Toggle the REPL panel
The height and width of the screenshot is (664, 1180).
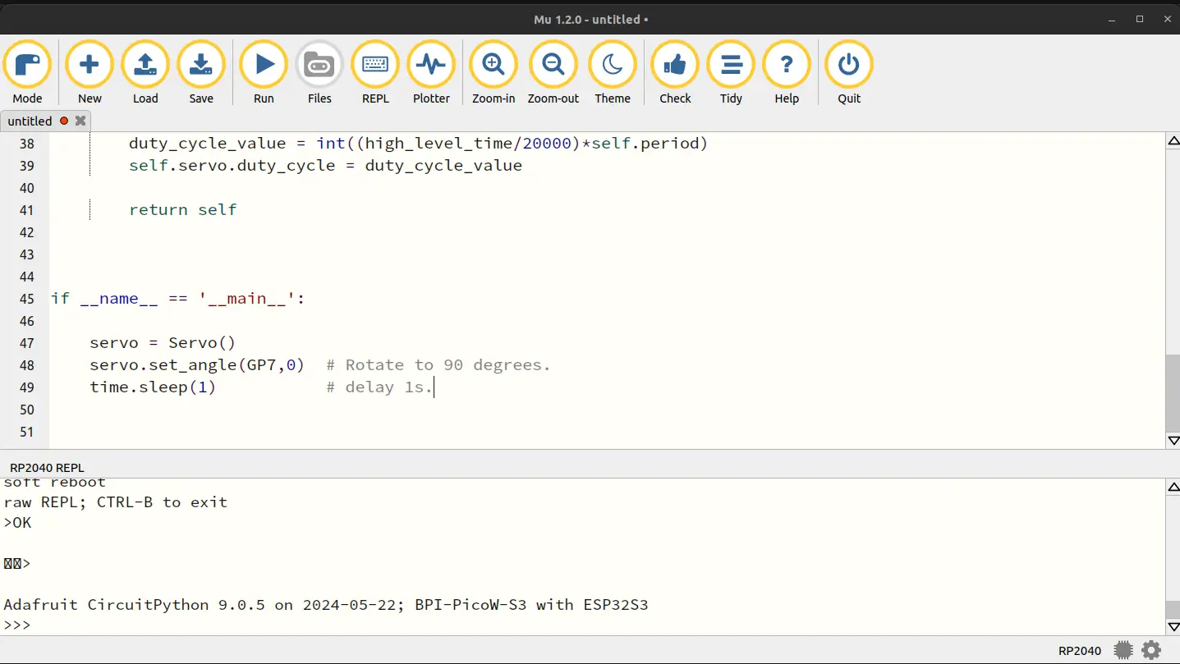tap(375, 73)
